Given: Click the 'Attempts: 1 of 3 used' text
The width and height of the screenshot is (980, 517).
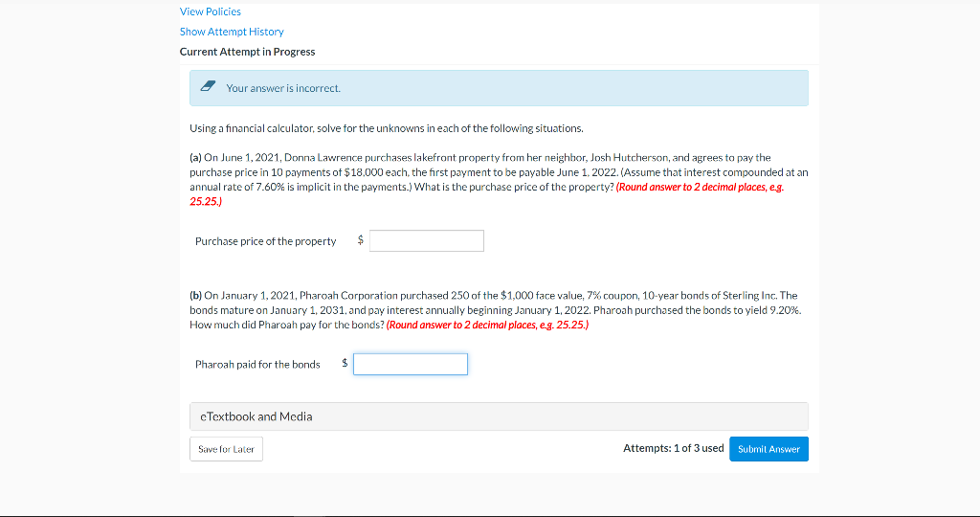Looking at the screenshot, I should pos(673,448).
